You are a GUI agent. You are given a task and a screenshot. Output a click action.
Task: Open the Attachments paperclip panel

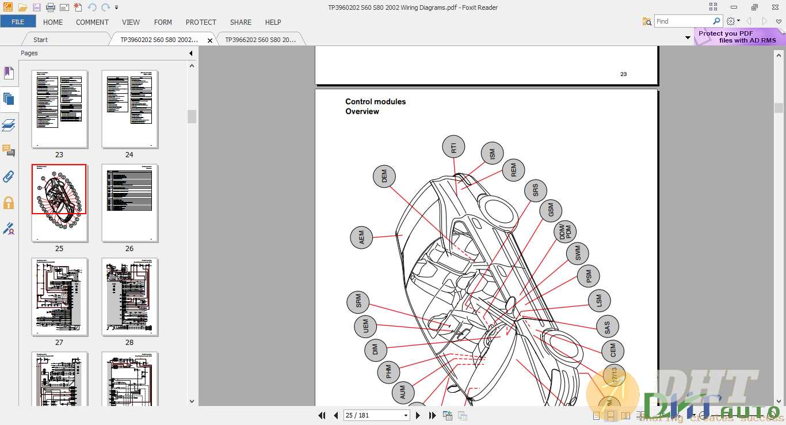[x=9, y=176]
